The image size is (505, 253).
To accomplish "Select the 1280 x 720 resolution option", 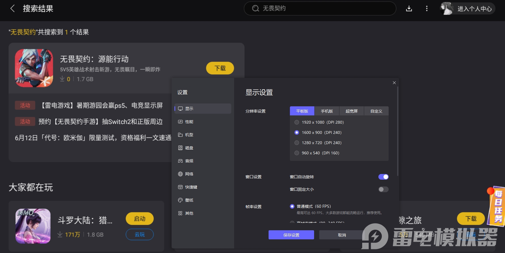I will 297,143.
